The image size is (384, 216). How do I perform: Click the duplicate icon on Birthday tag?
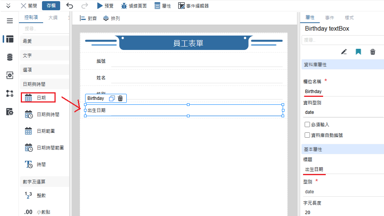point(112,98)
